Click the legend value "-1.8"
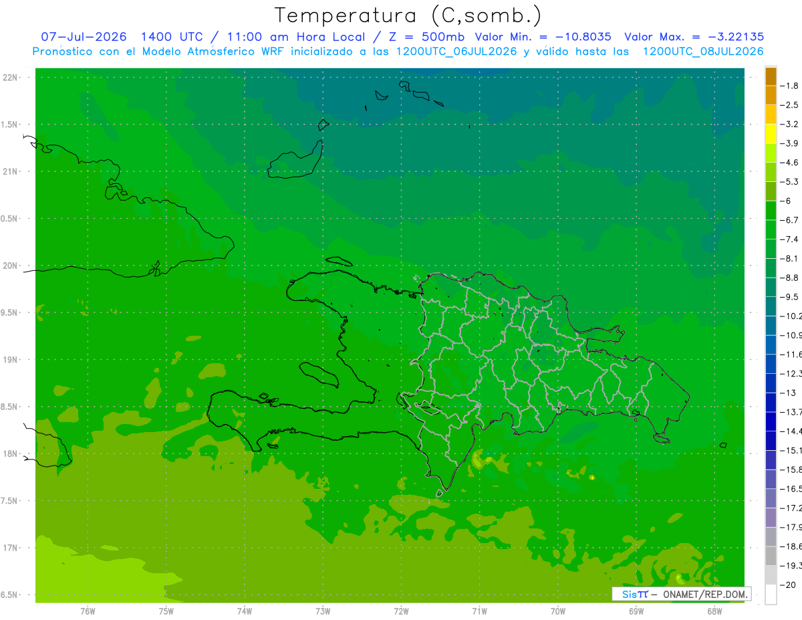The width and height of the screenshot is (802, 620). (x=791, y=86)
